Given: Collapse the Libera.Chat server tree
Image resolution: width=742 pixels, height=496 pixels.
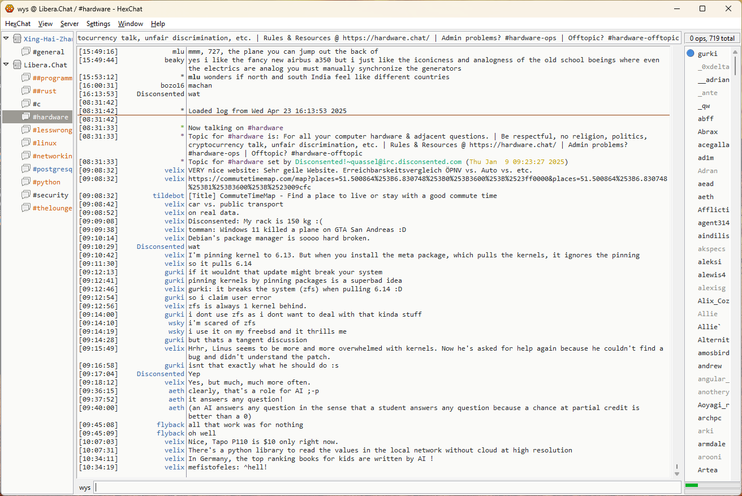Looking at the screenshot, I should 6,65.
